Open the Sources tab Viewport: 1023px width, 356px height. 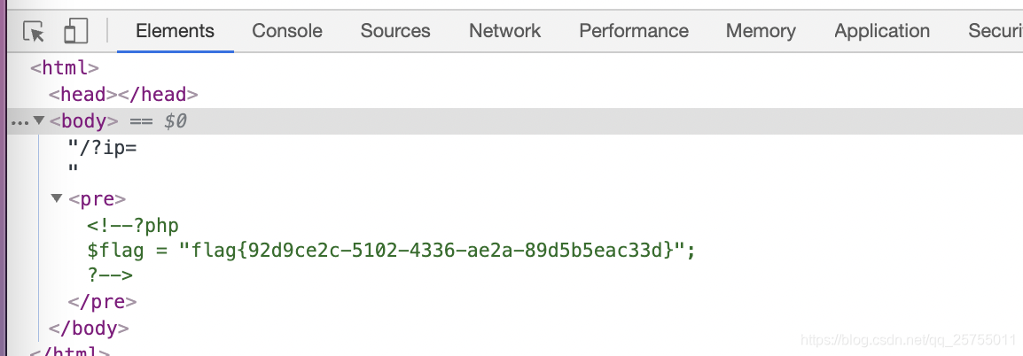tap(395, 31)
